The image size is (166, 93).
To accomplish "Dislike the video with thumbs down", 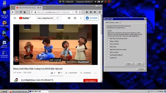I will point(59,73).
